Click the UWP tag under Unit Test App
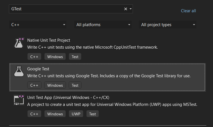 click(x=76, y=114)
